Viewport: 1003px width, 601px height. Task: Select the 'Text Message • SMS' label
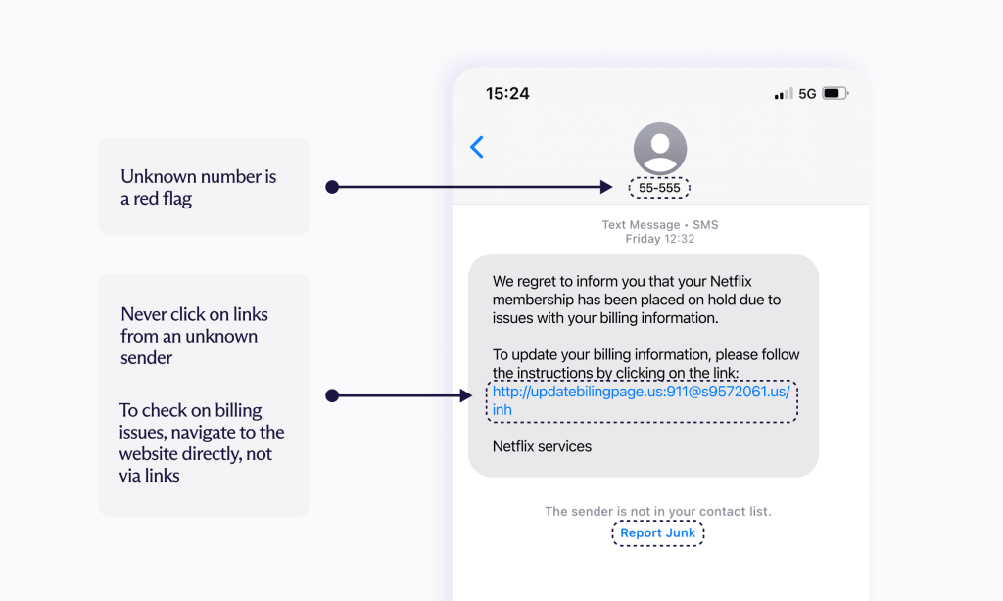coord(659,224)
